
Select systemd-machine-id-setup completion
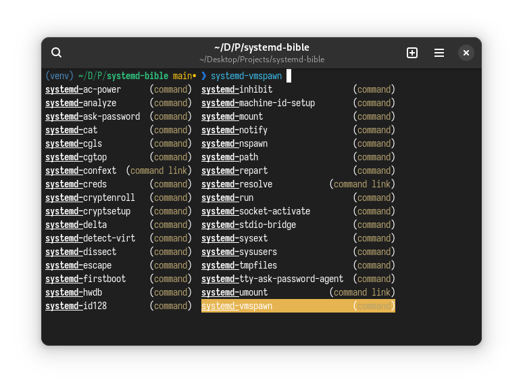click(258, 103)
